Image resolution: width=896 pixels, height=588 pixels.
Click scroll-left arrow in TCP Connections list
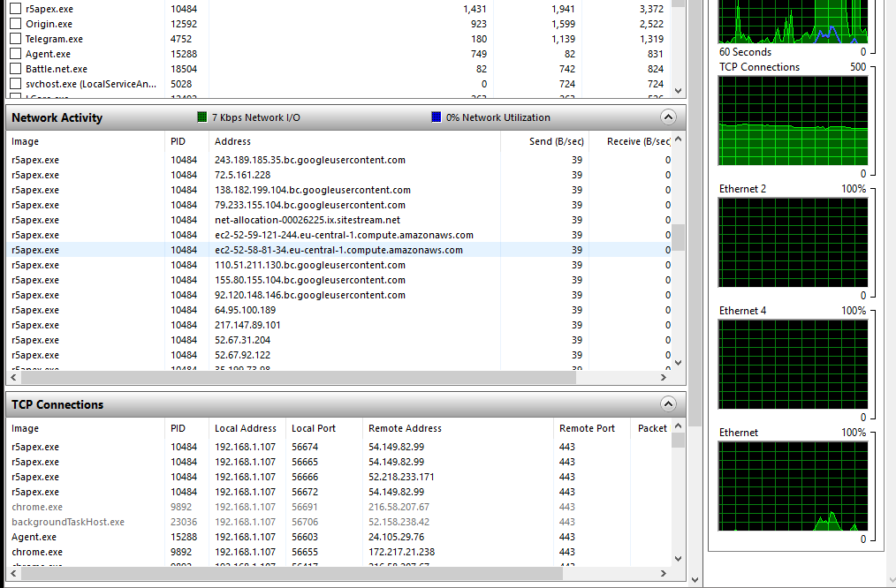12,574
